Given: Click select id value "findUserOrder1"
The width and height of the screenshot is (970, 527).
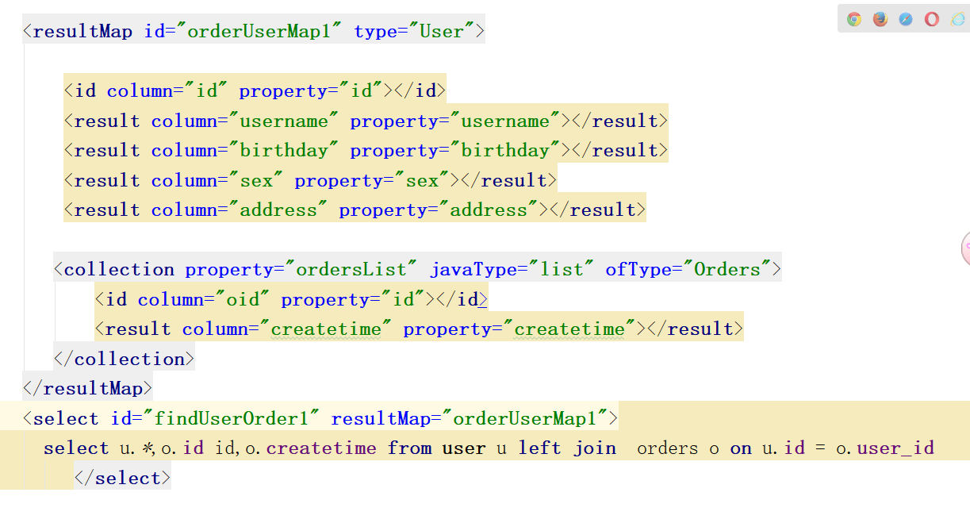Looking at the screenshot, I should (x=232, y=418).
